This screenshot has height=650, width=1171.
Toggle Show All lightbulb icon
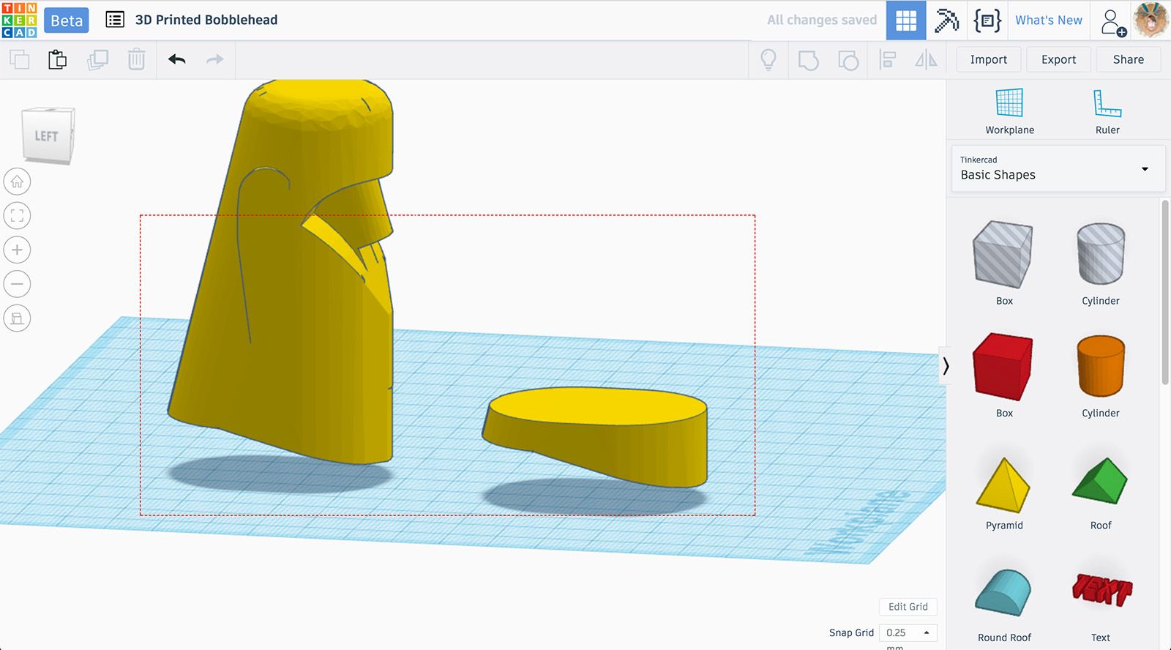[768, 59]
